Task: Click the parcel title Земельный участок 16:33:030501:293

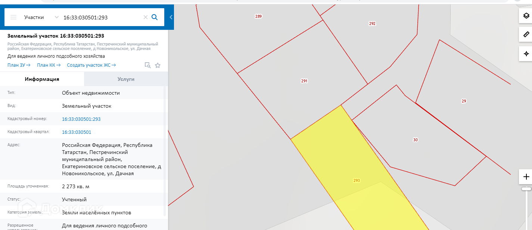Action: [x=56, y=36]
